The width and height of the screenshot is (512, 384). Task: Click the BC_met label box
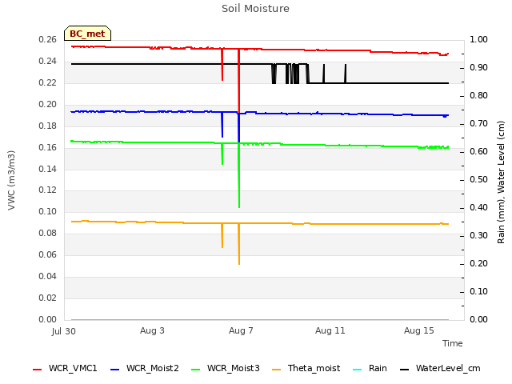pyautogui.click(x=87, y=34)
